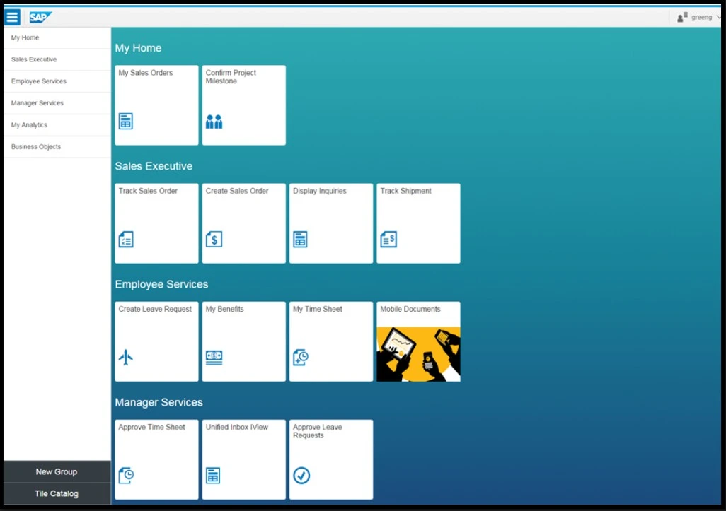Open the My Time Sheet tile
This screenshot has width=726, height=511.
tap(330, 341)
